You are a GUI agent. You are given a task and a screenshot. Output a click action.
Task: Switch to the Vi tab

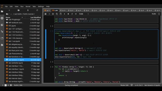pos(110,10)
